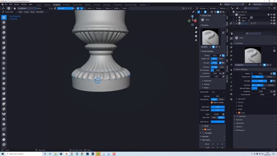
Task: Open the Tool tab in Properties editor
Action: point(231,39)
